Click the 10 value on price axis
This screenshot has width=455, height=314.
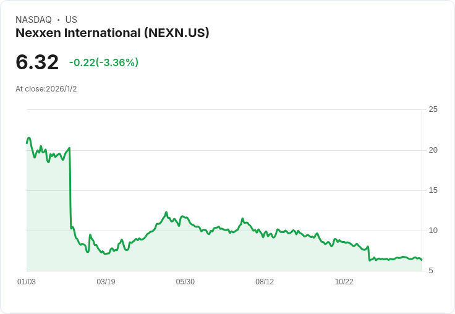coord(433,231)
